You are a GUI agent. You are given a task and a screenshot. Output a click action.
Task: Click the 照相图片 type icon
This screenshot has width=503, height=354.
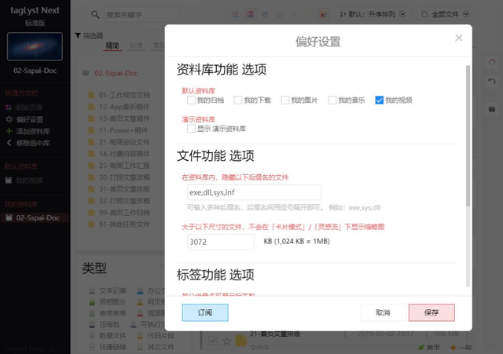tap(92, 301)
